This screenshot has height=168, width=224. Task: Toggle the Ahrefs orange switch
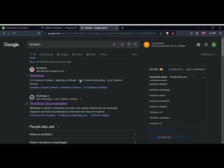click(161, 69)
